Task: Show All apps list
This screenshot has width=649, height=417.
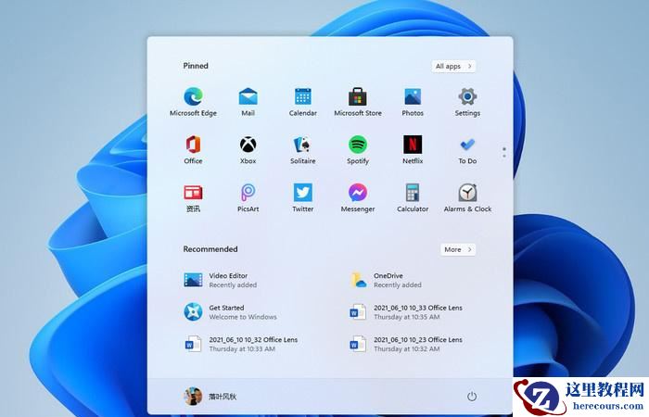Action: pos(453,66)
